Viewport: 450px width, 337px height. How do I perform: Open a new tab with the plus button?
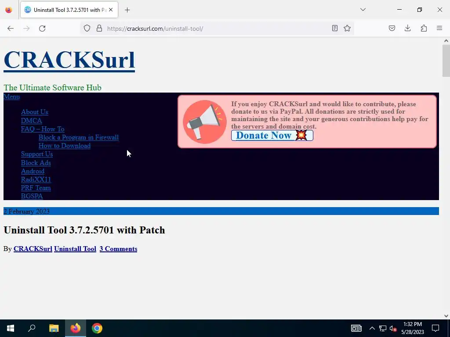[x=127, y=10]
